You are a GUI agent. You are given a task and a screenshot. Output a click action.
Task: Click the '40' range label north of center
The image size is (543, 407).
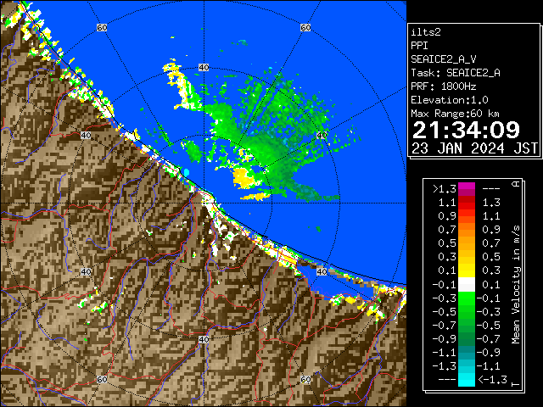pyautogui.click(x=204, y=68)
